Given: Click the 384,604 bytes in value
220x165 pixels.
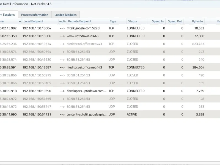Looking at the screenshot, I should click(198, 67).
